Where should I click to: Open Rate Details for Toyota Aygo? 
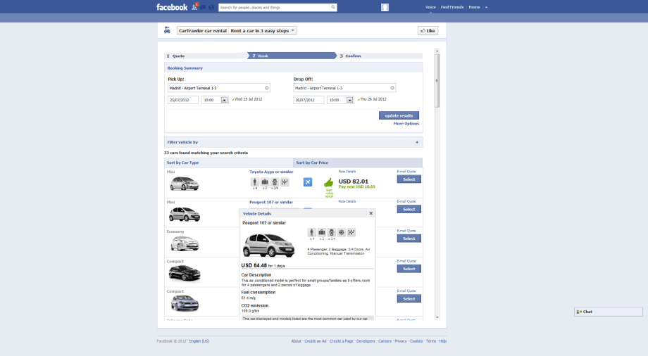click(x=347, y=172)
